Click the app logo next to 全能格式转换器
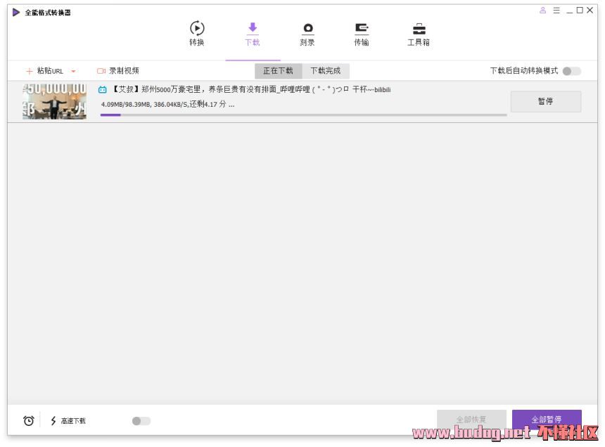The height and width of the screenshot is (447, 605). point(15,13)
